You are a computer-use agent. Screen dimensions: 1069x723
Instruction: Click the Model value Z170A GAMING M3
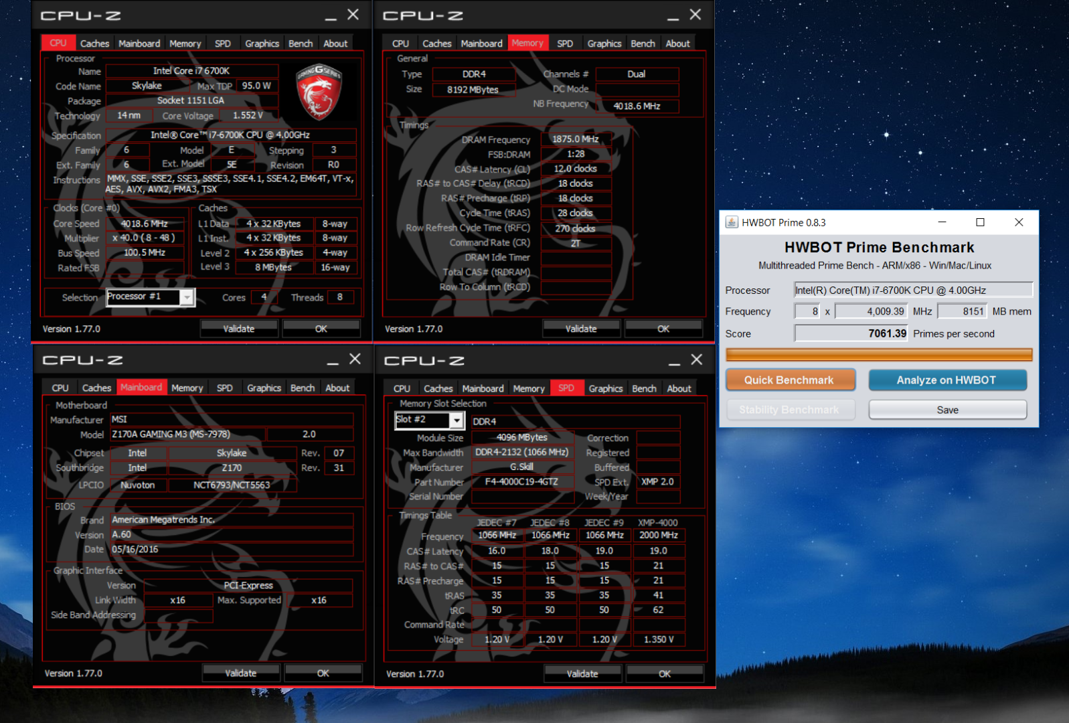pos(187,434)
